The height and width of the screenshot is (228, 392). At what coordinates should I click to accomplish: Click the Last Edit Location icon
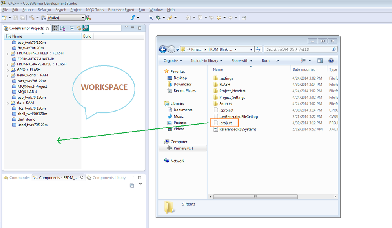point(211,18)
